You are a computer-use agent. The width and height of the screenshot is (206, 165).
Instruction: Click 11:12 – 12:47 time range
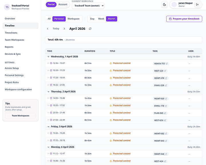59,154
